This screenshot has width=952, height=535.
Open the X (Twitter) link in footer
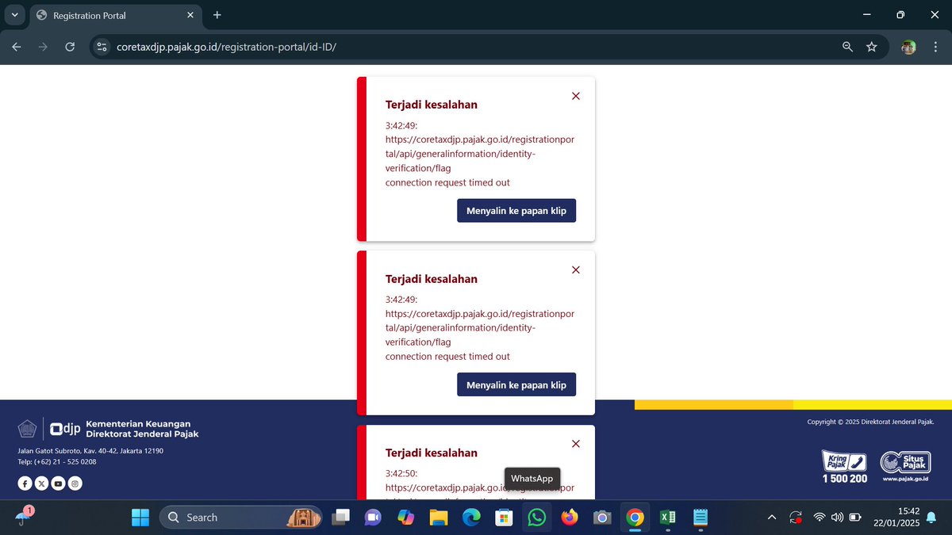click(42, 483)
